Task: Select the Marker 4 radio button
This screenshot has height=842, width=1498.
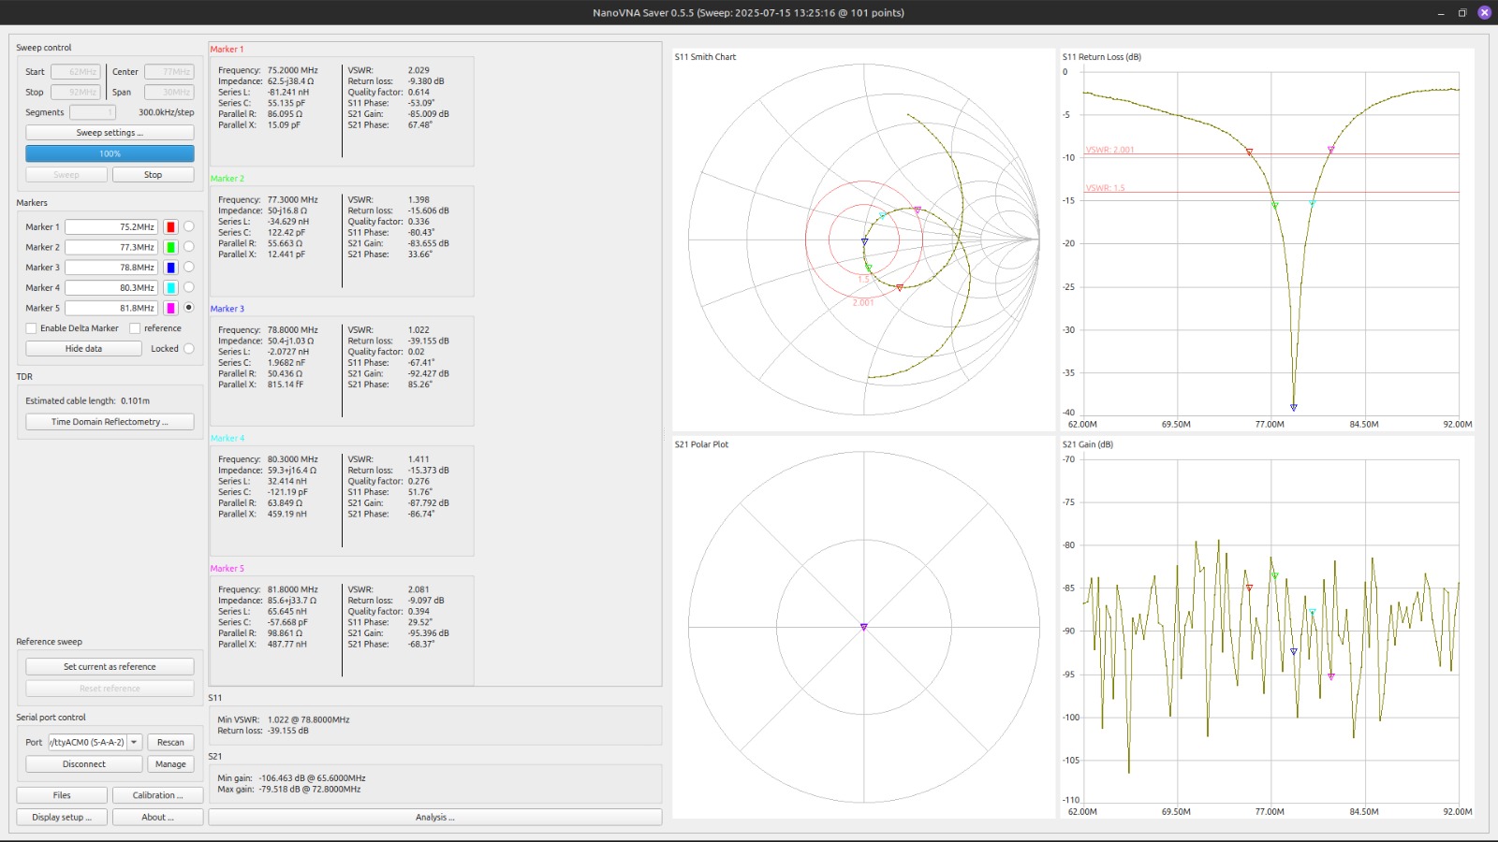Action: pos(189,287)
